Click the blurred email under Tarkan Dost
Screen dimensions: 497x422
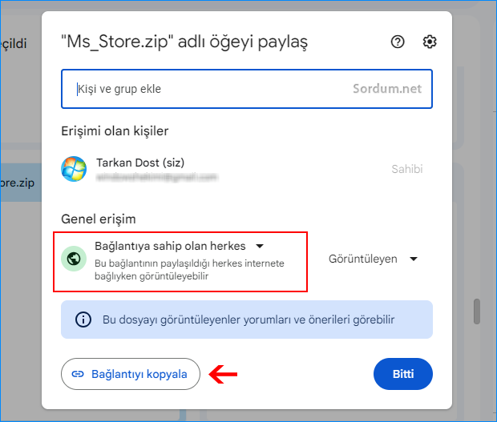(156, 176)
